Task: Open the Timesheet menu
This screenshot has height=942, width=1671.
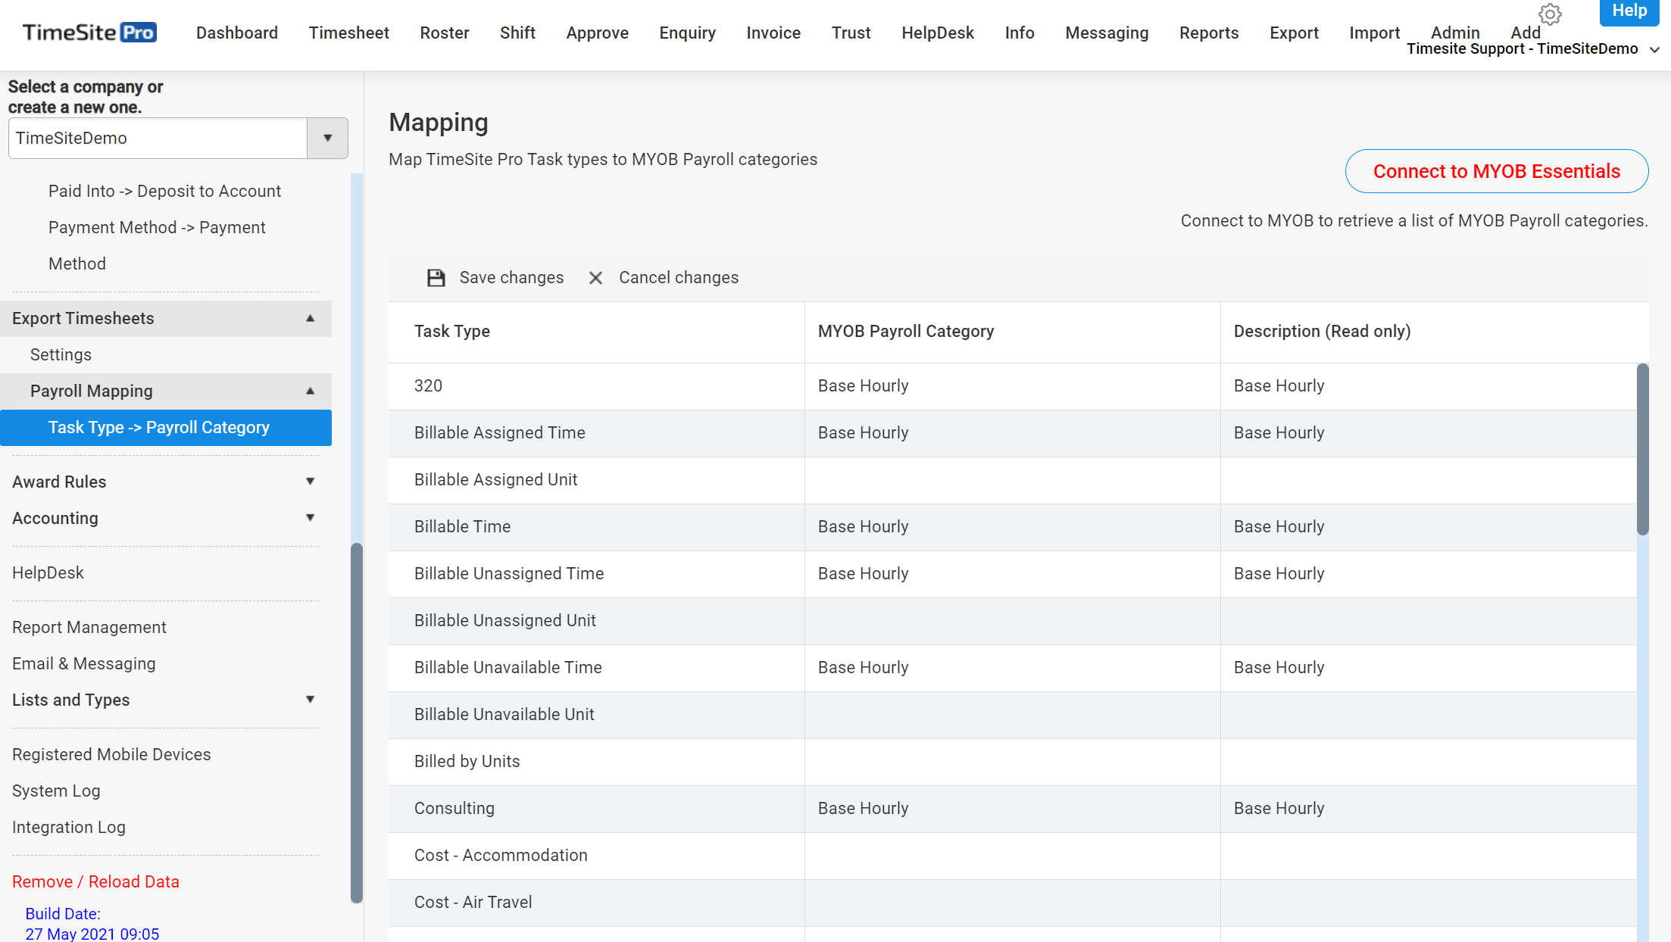Action: point(348,33)
